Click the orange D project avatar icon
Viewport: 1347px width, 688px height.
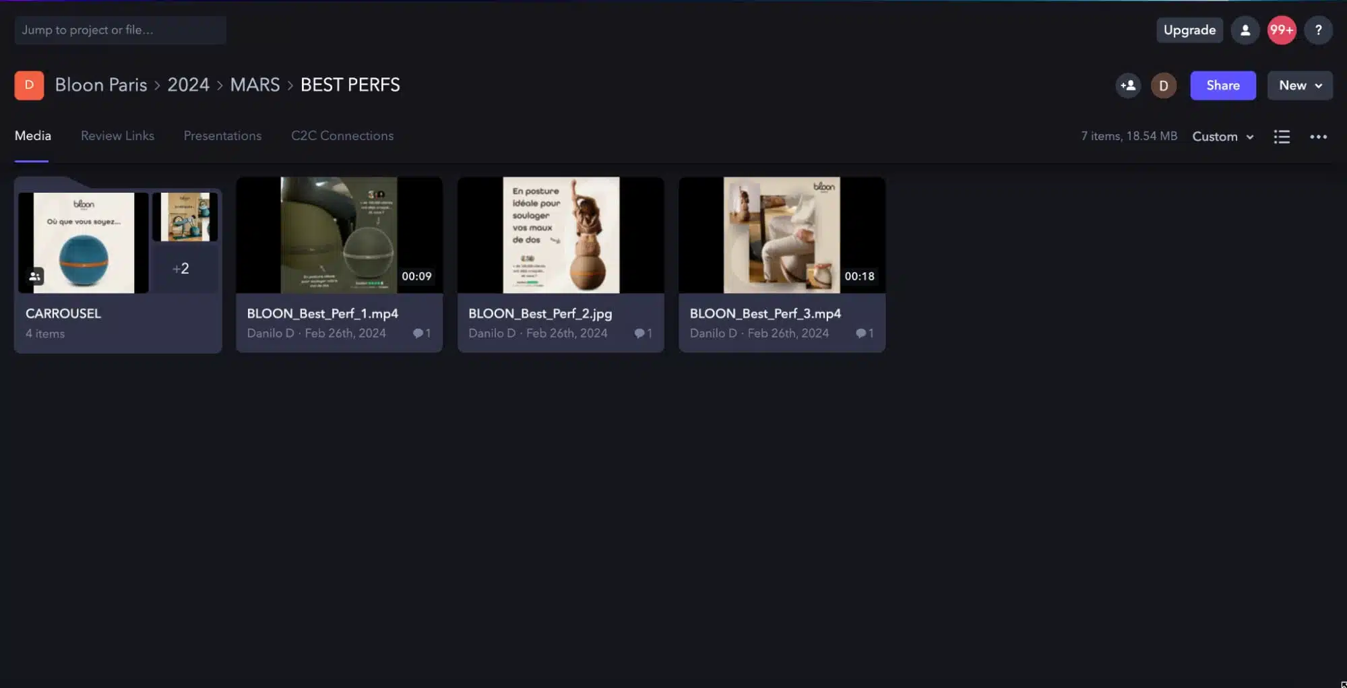(29, 85)
